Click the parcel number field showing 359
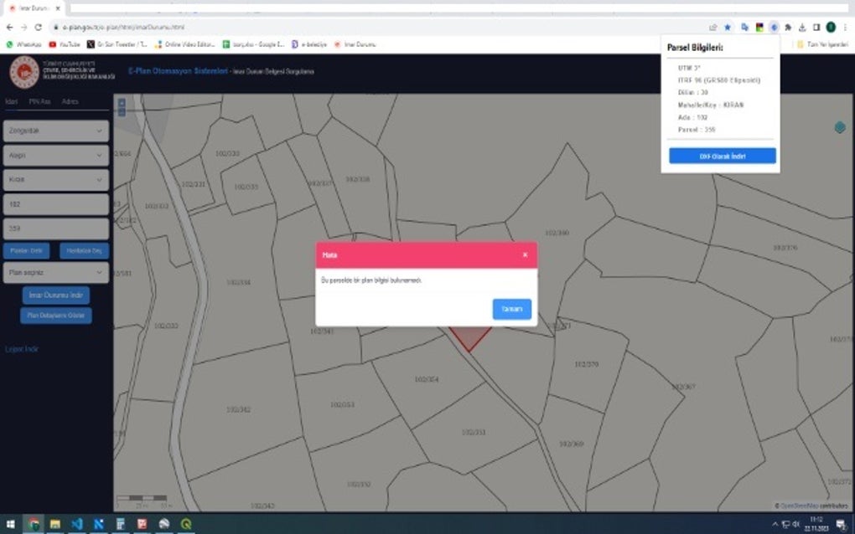The height and width of the screenshot is (534, 855). point(55,228)
